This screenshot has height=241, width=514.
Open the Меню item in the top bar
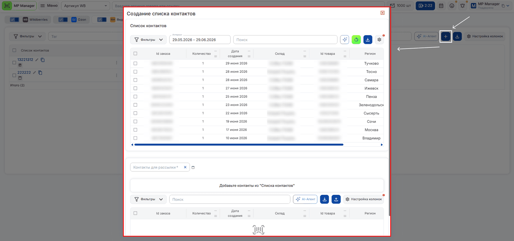(49, 6)
